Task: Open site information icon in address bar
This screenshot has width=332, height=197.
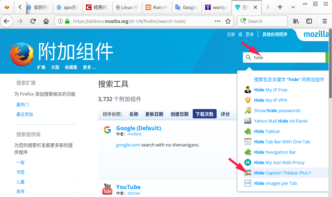Action: point(60,21)
